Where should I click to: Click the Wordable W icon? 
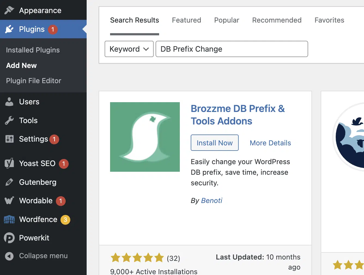[9, 201]
